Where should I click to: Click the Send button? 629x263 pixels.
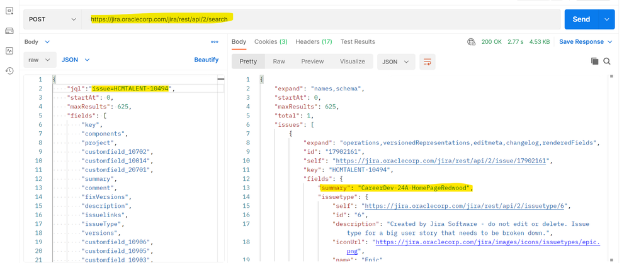(581, 19)
